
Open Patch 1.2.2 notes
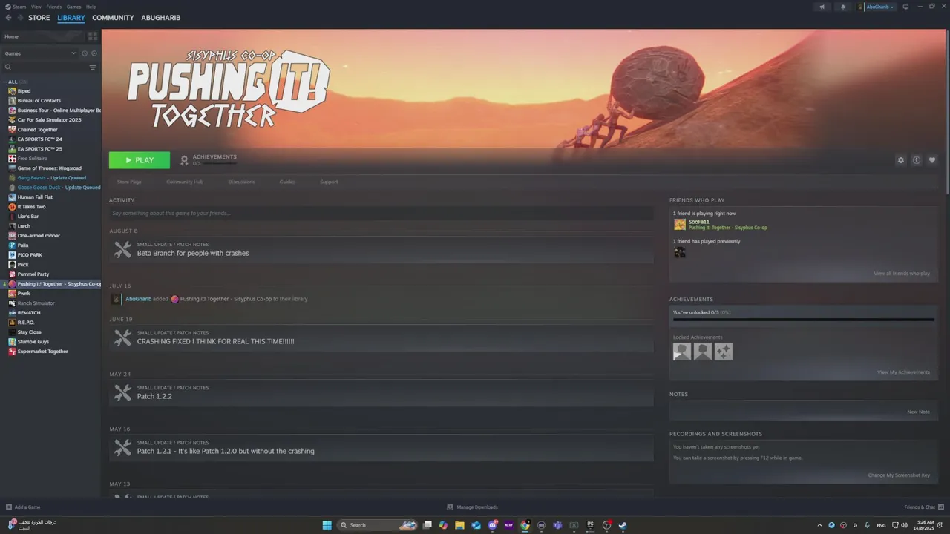pyautogui.click(x=381, y=393)
